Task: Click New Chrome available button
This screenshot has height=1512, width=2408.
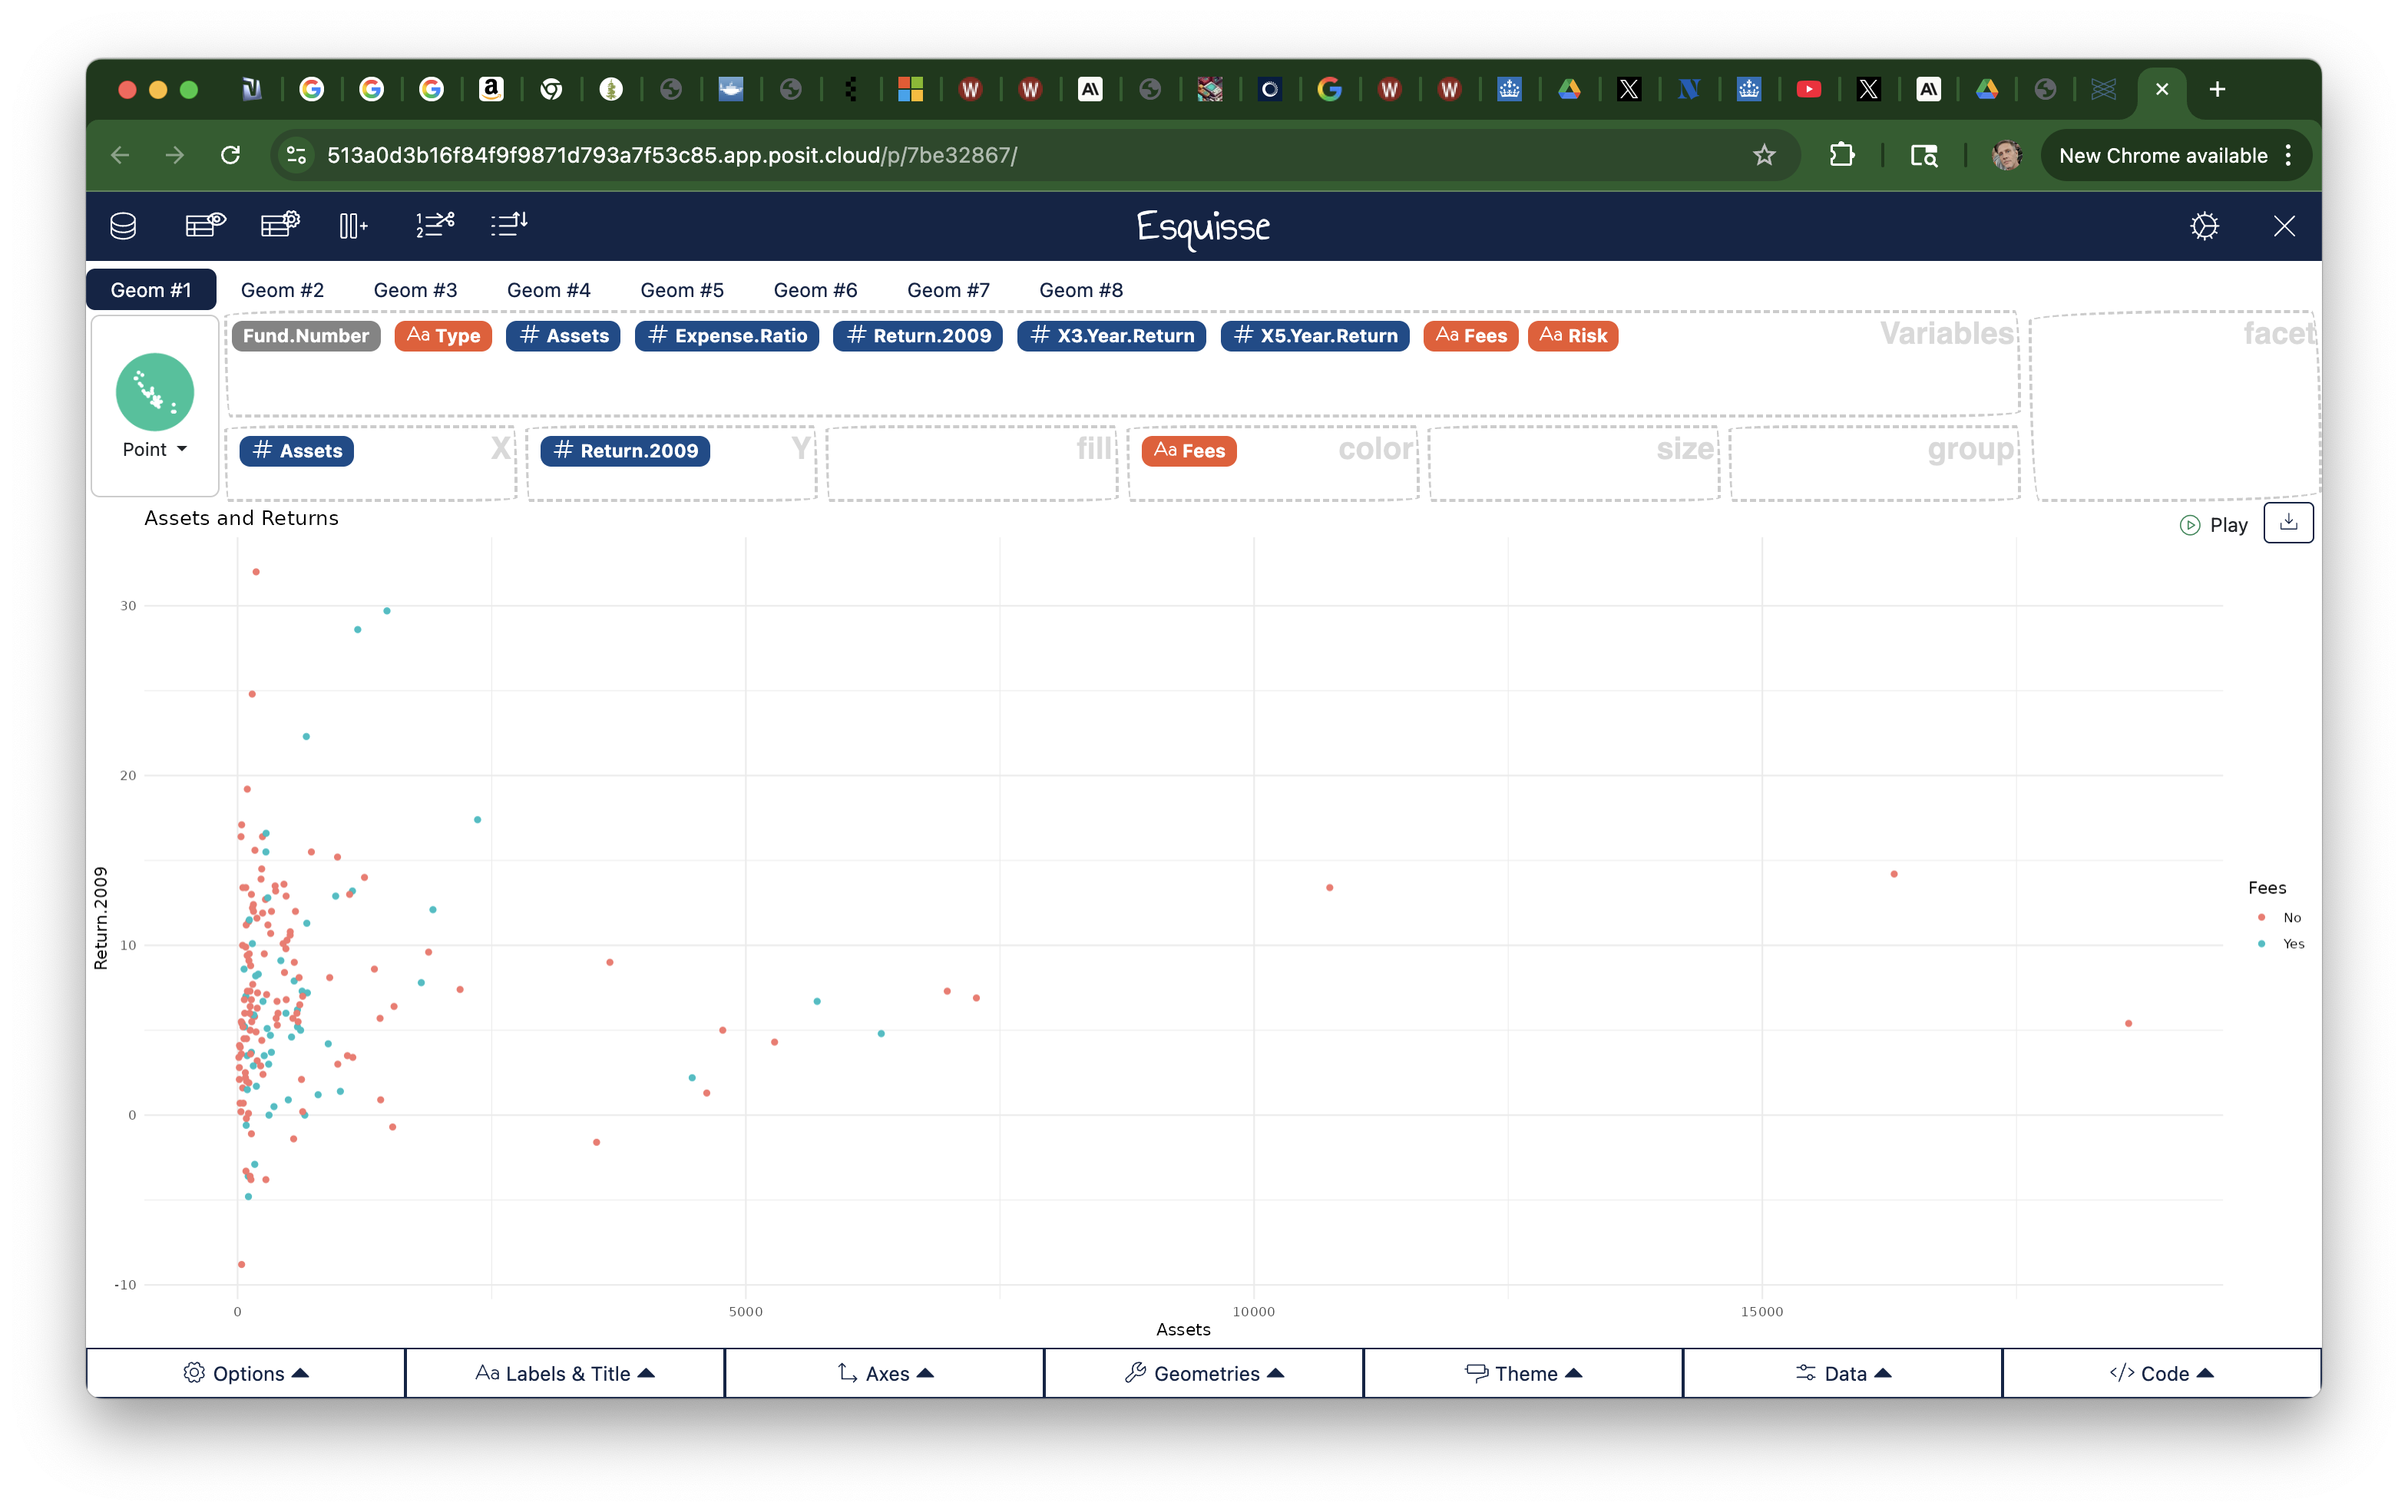Action: (x=2162, y=155)
